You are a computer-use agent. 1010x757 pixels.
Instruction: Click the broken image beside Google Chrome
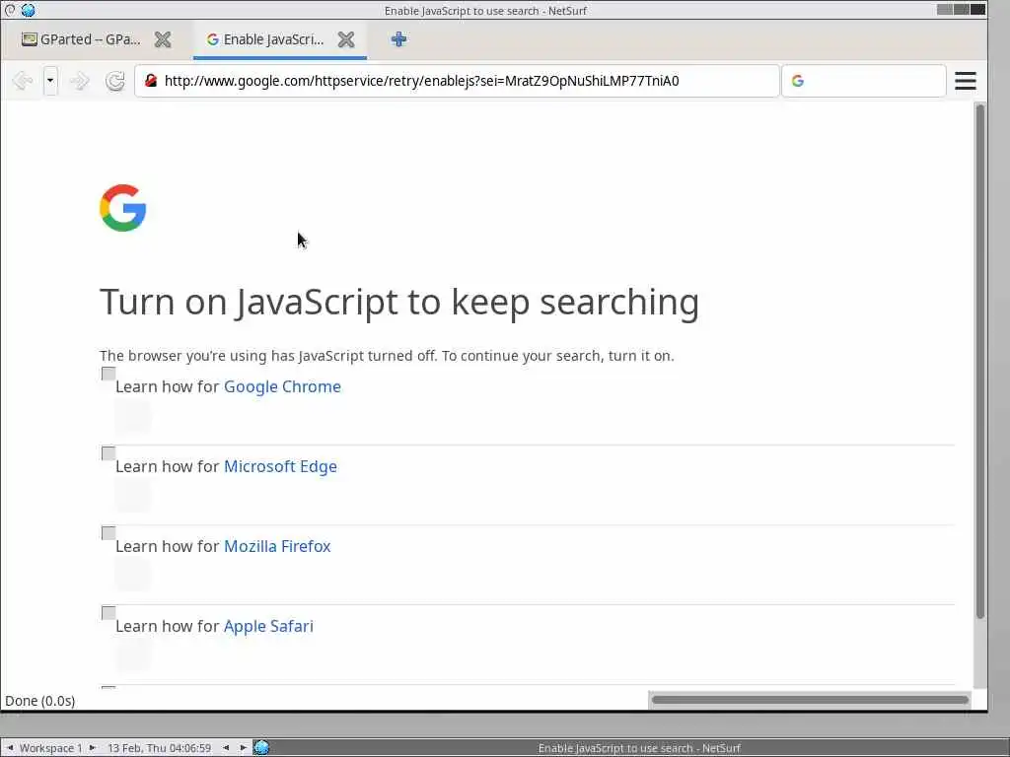108,374
